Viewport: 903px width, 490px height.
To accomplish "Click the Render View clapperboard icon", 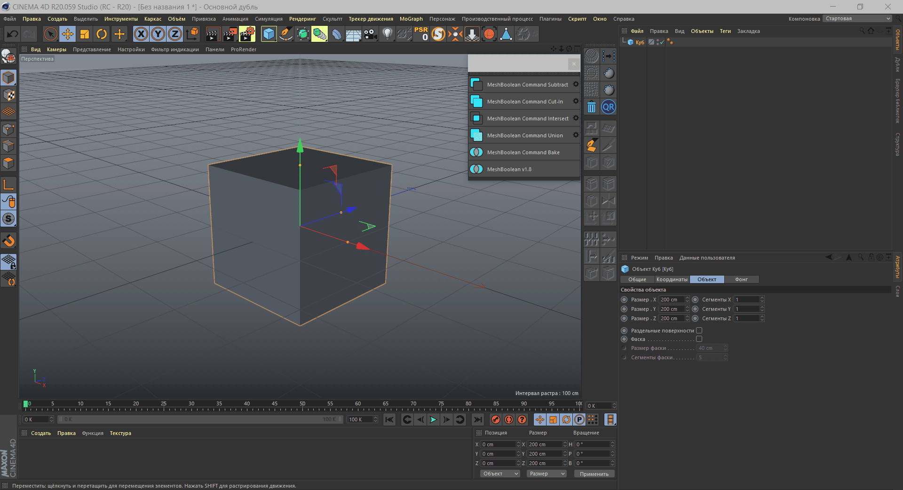I will coord(213,34).
